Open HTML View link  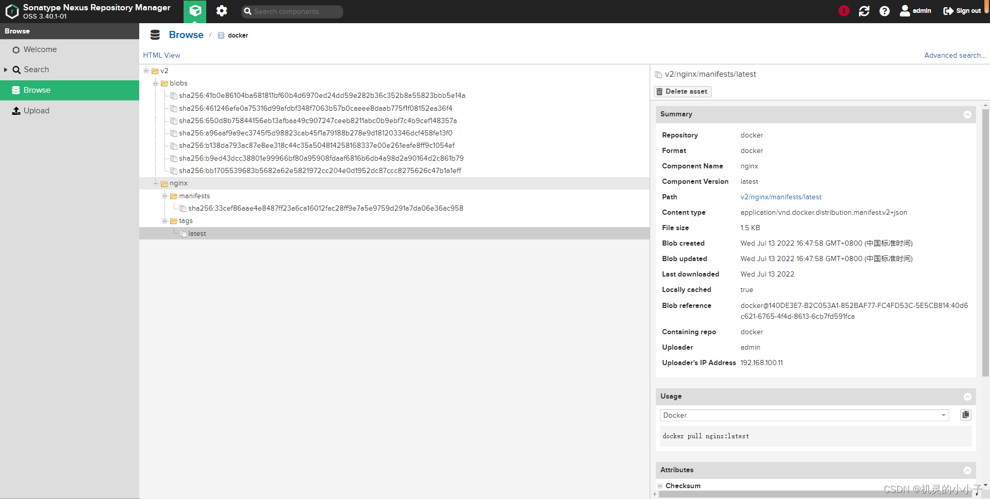point(161,55)
